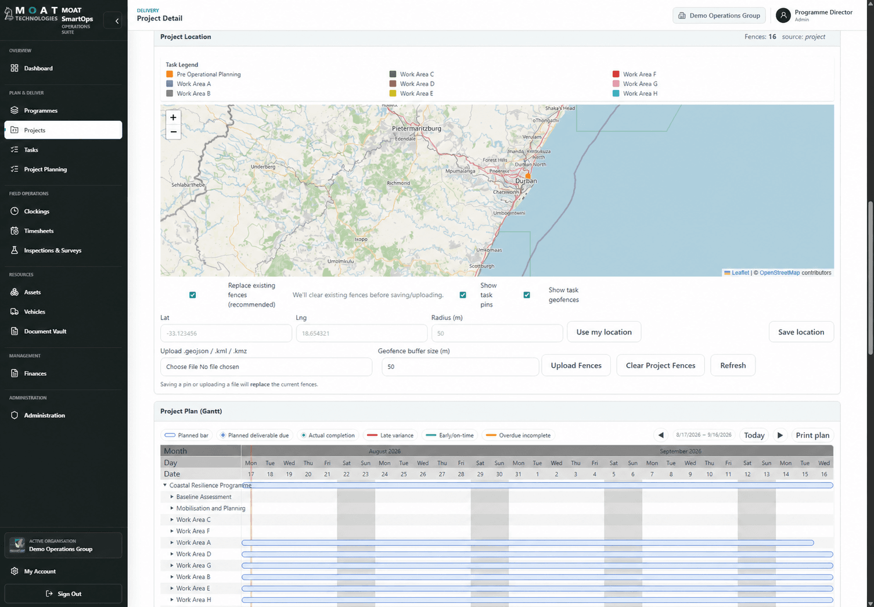
Task: Click the Programmes layers icon
Action: pyautogui.click(x=15, y=110)
